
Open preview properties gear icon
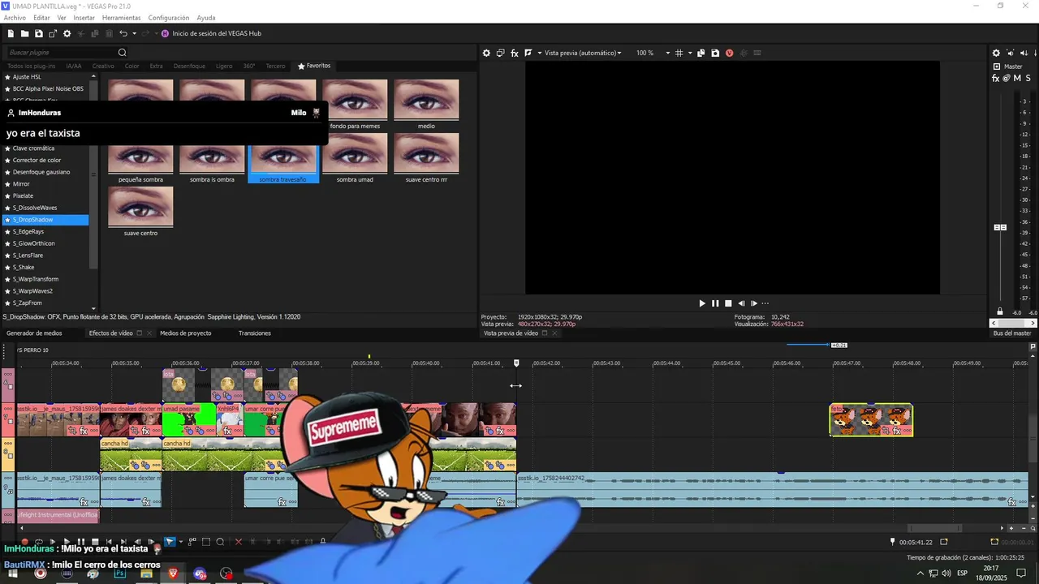click(487, 53)
